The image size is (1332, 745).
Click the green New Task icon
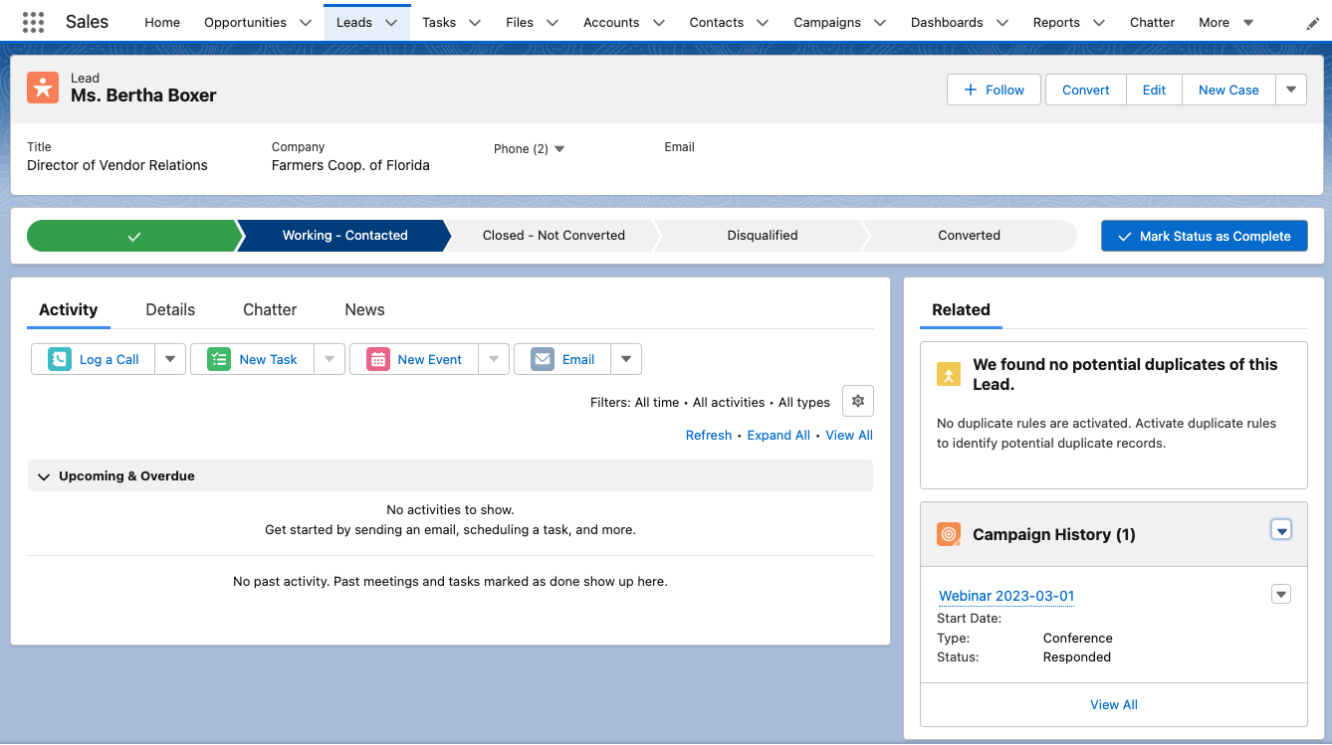pyautogui.click(x=218, y=359)
